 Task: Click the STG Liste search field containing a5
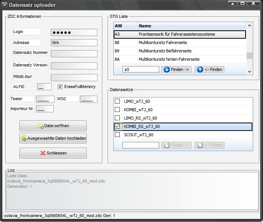click(x=141, y=69)
